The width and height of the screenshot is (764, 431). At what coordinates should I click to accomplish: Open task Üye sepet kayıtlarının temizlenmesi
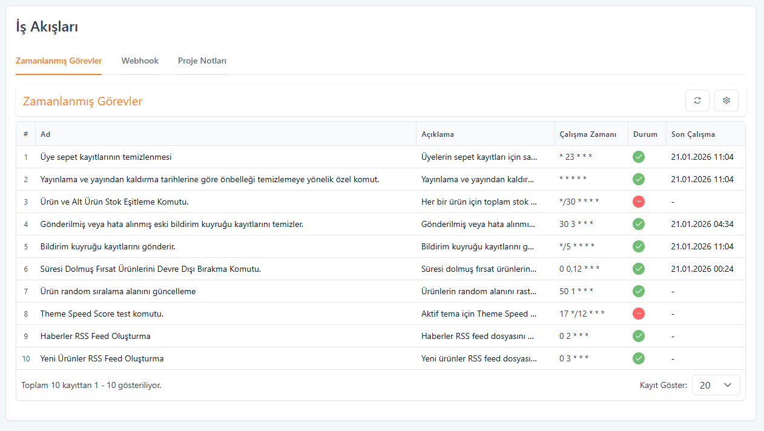pyautogui.click(x=106, y=157)
